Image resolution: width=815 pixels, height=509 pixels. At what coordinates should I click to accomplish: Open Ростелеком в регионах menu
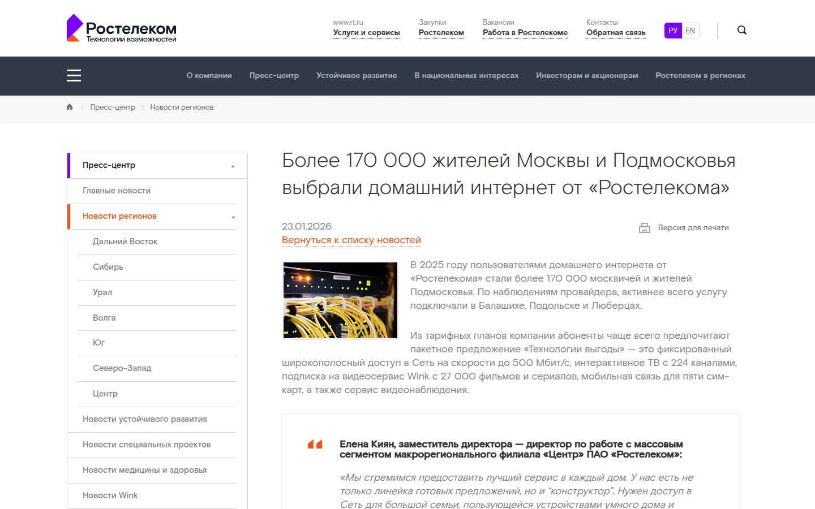click(700, 76)
